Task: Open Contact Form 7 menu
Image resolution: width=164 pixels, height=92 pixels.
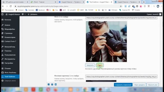Action: [10, 41]
